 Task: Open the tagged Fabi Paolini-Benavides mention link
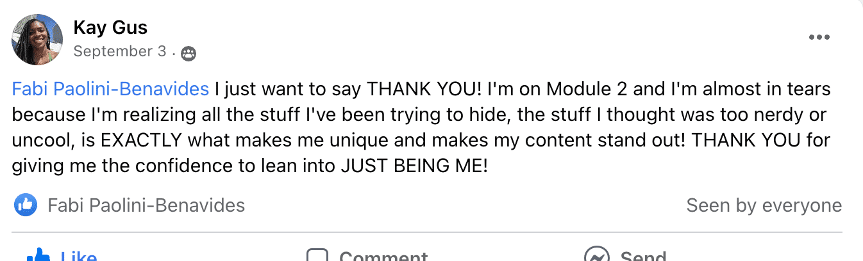point(111,89)
